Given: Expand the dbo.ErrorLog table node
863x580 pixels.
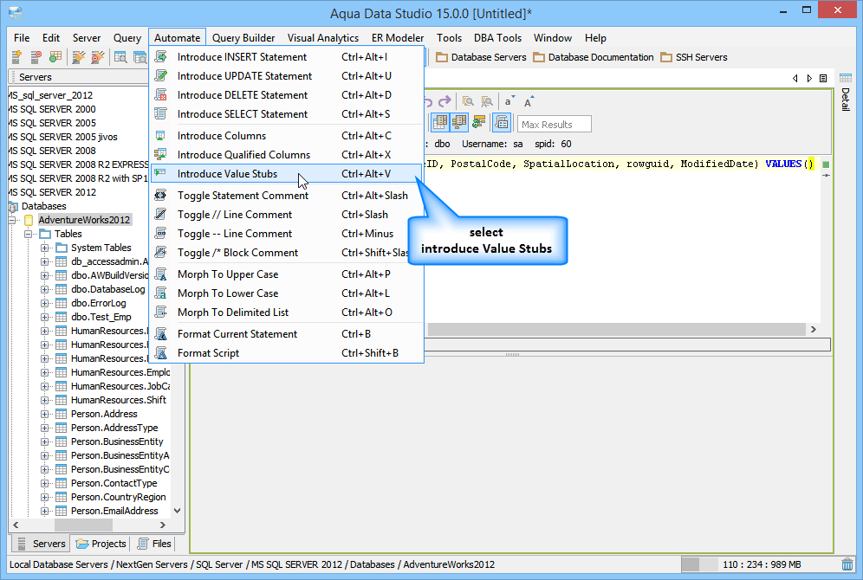Looking at the screenshot, I should click(44, 303).
